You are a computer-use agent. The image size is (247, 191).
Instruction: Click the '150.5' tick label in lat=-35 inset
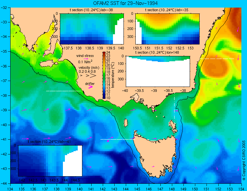pyautogui.click(x=137, y=48)
